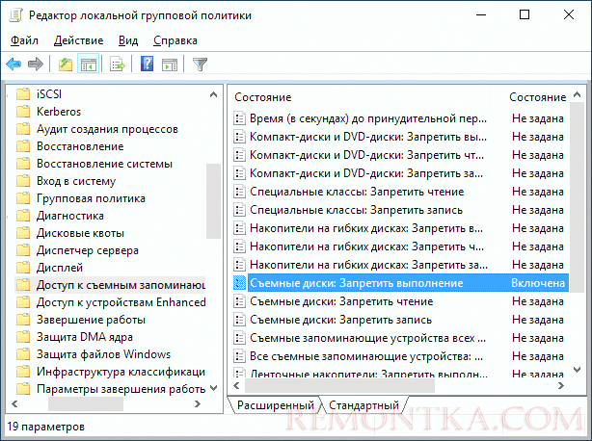Sort by right Состояние column header
This screenshot has width=592, height=441.
(538, 97)
